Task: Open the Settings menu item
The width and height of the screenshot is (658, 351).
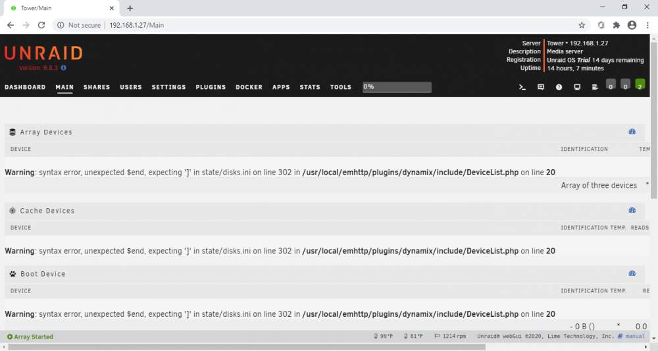Action: (168, 88)
